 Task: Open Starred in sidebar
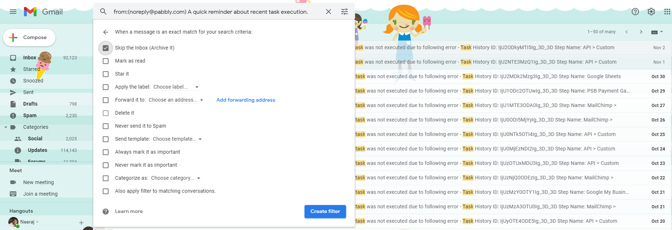(x=32, y=69)
